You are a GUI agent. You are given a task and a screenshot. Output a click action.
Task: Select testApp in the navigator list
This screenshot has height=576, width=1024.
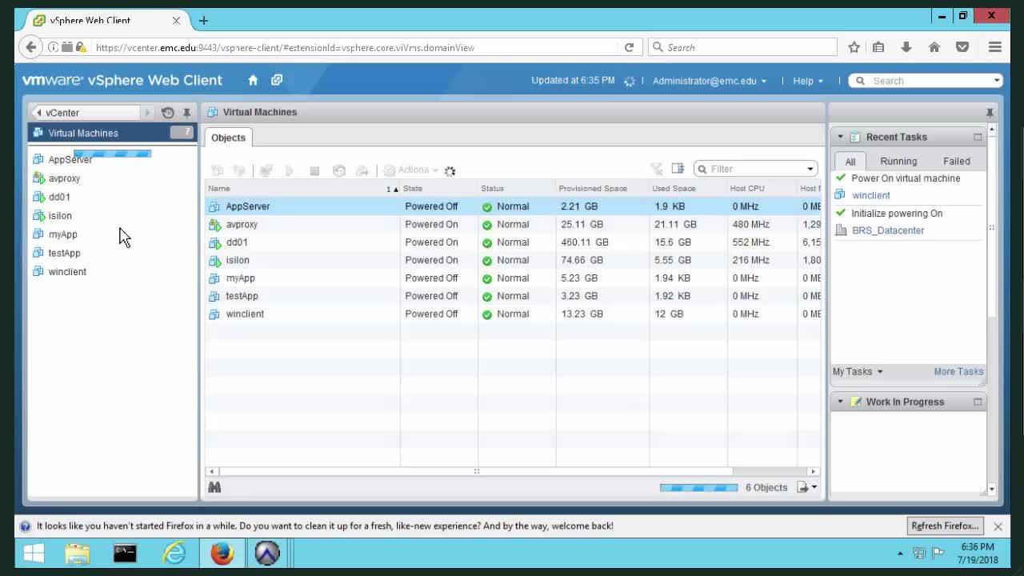click(x=64, y=253)
